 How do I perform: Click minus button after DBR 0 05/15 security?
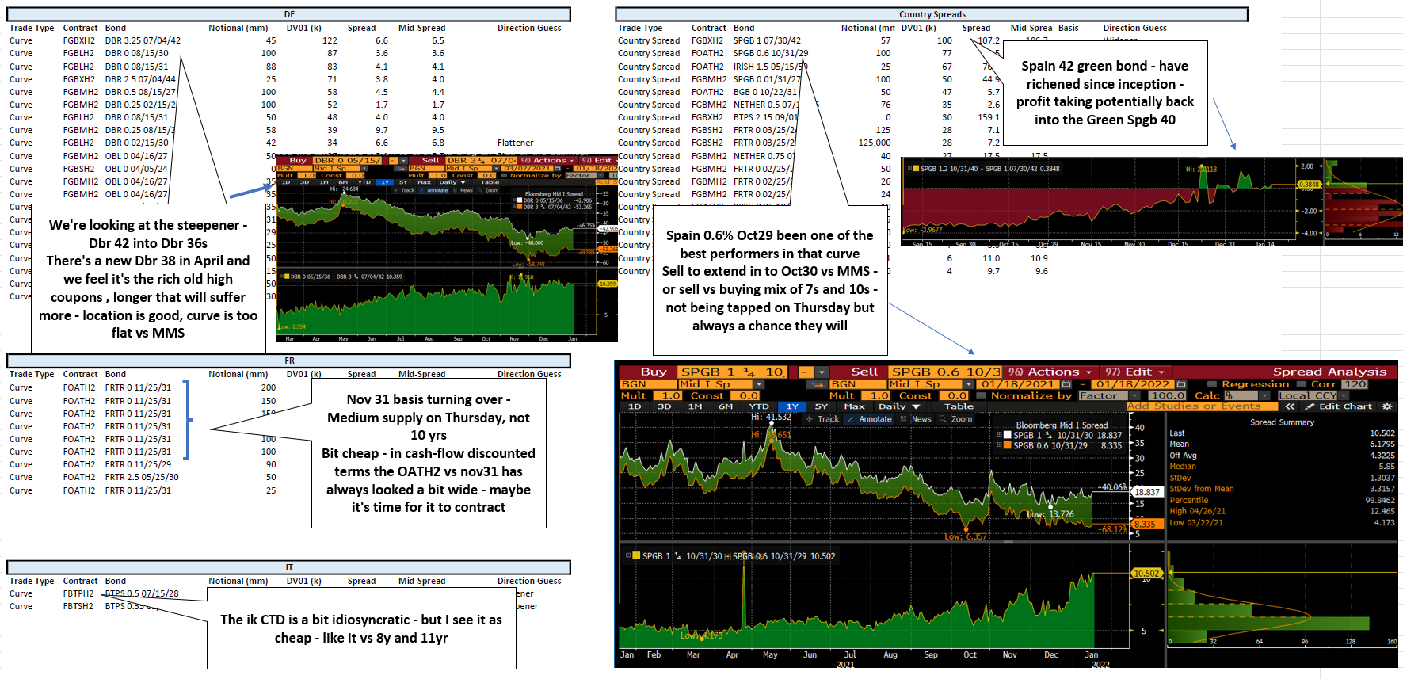click(x=393, y=160)
